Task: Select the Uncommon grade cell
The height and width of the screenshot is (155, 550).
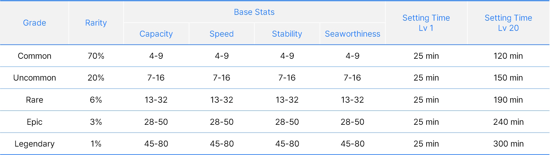Action: click(34, 78)
